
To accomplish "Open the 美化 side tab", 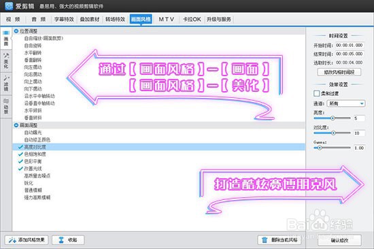I will [x=6, y=61].
